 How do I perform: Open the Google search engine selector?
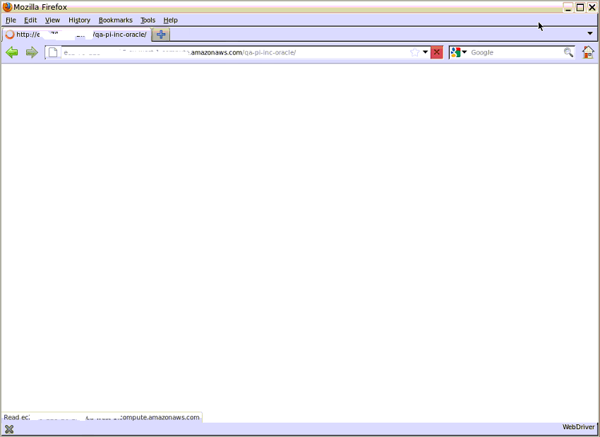tap(459, 52)
